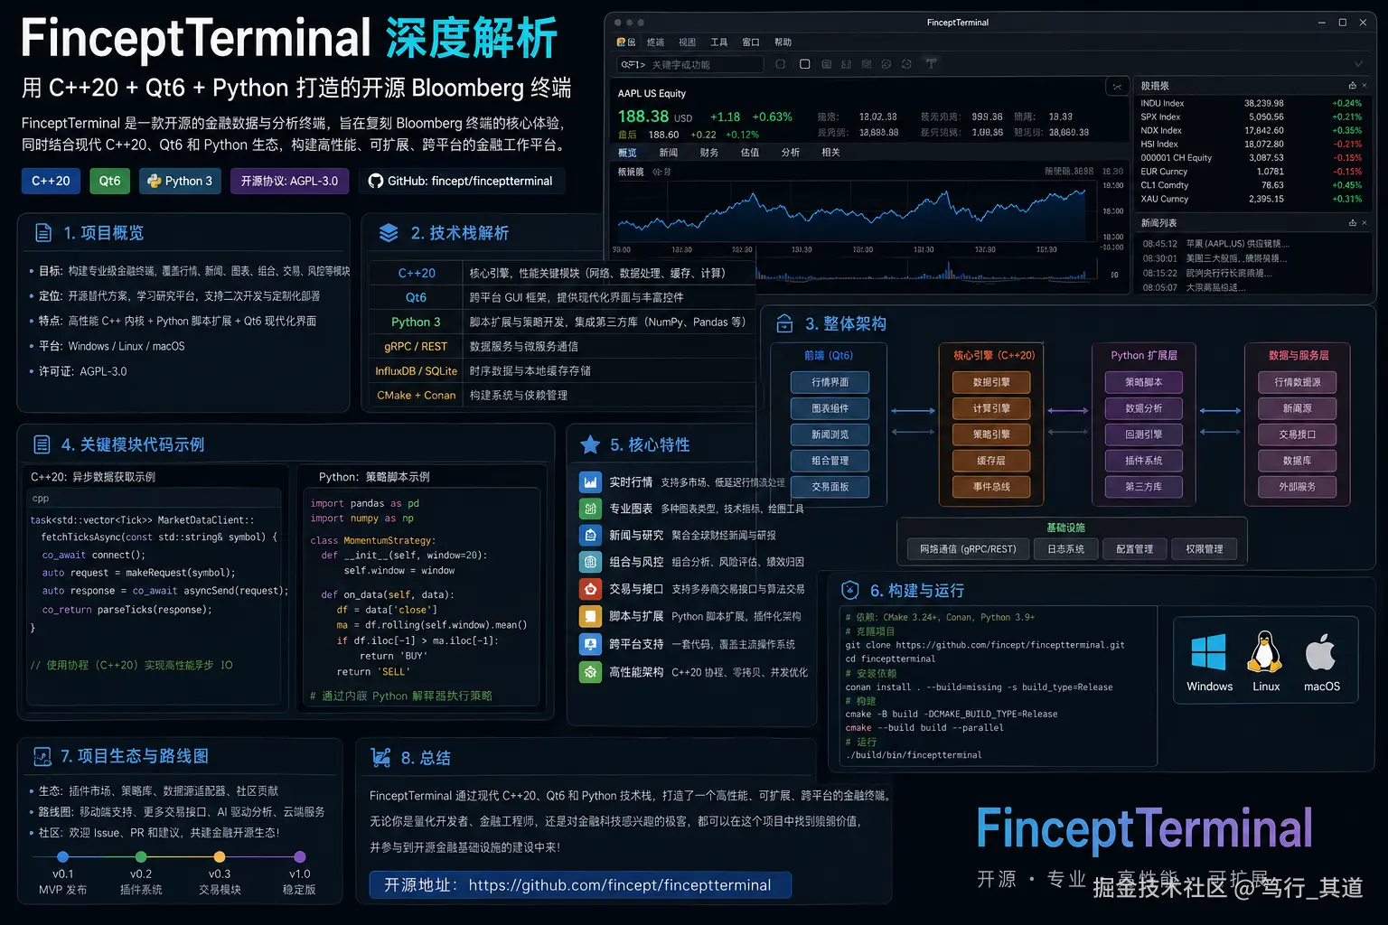
Task: Click the 交易接口 box in 数据与服务层
Action: pos(1297,434)
